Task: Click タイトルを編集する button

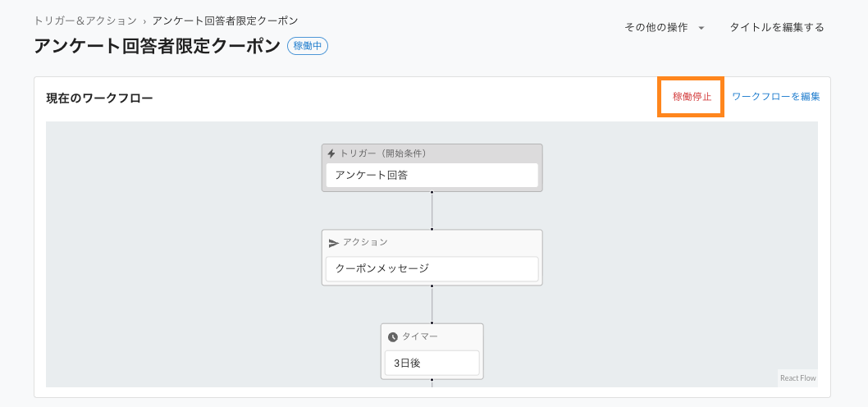Action: click(777, 27)
